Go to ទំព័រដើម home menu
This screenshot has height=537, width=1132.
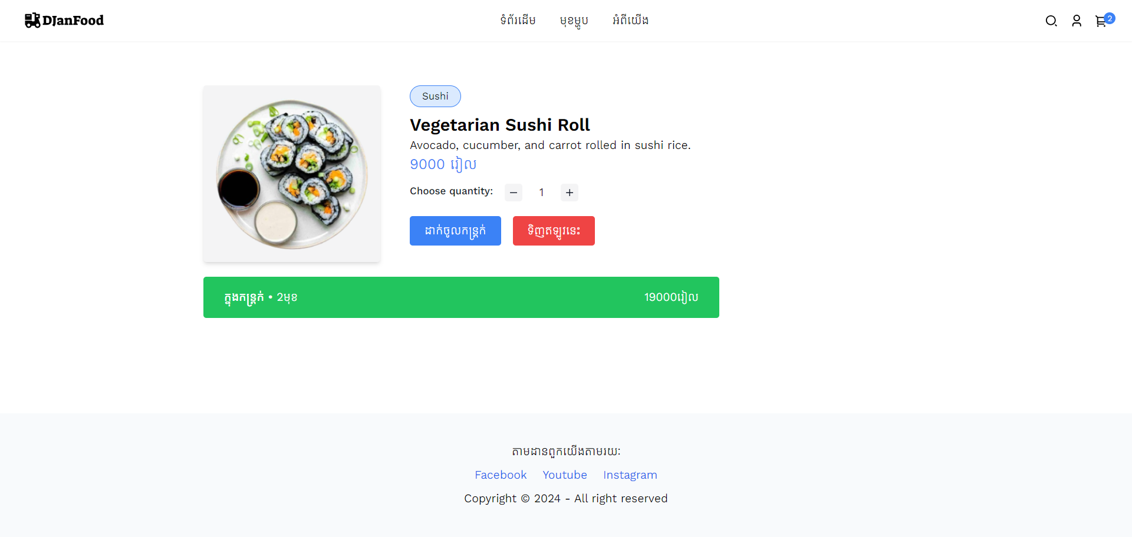[518, 21]
